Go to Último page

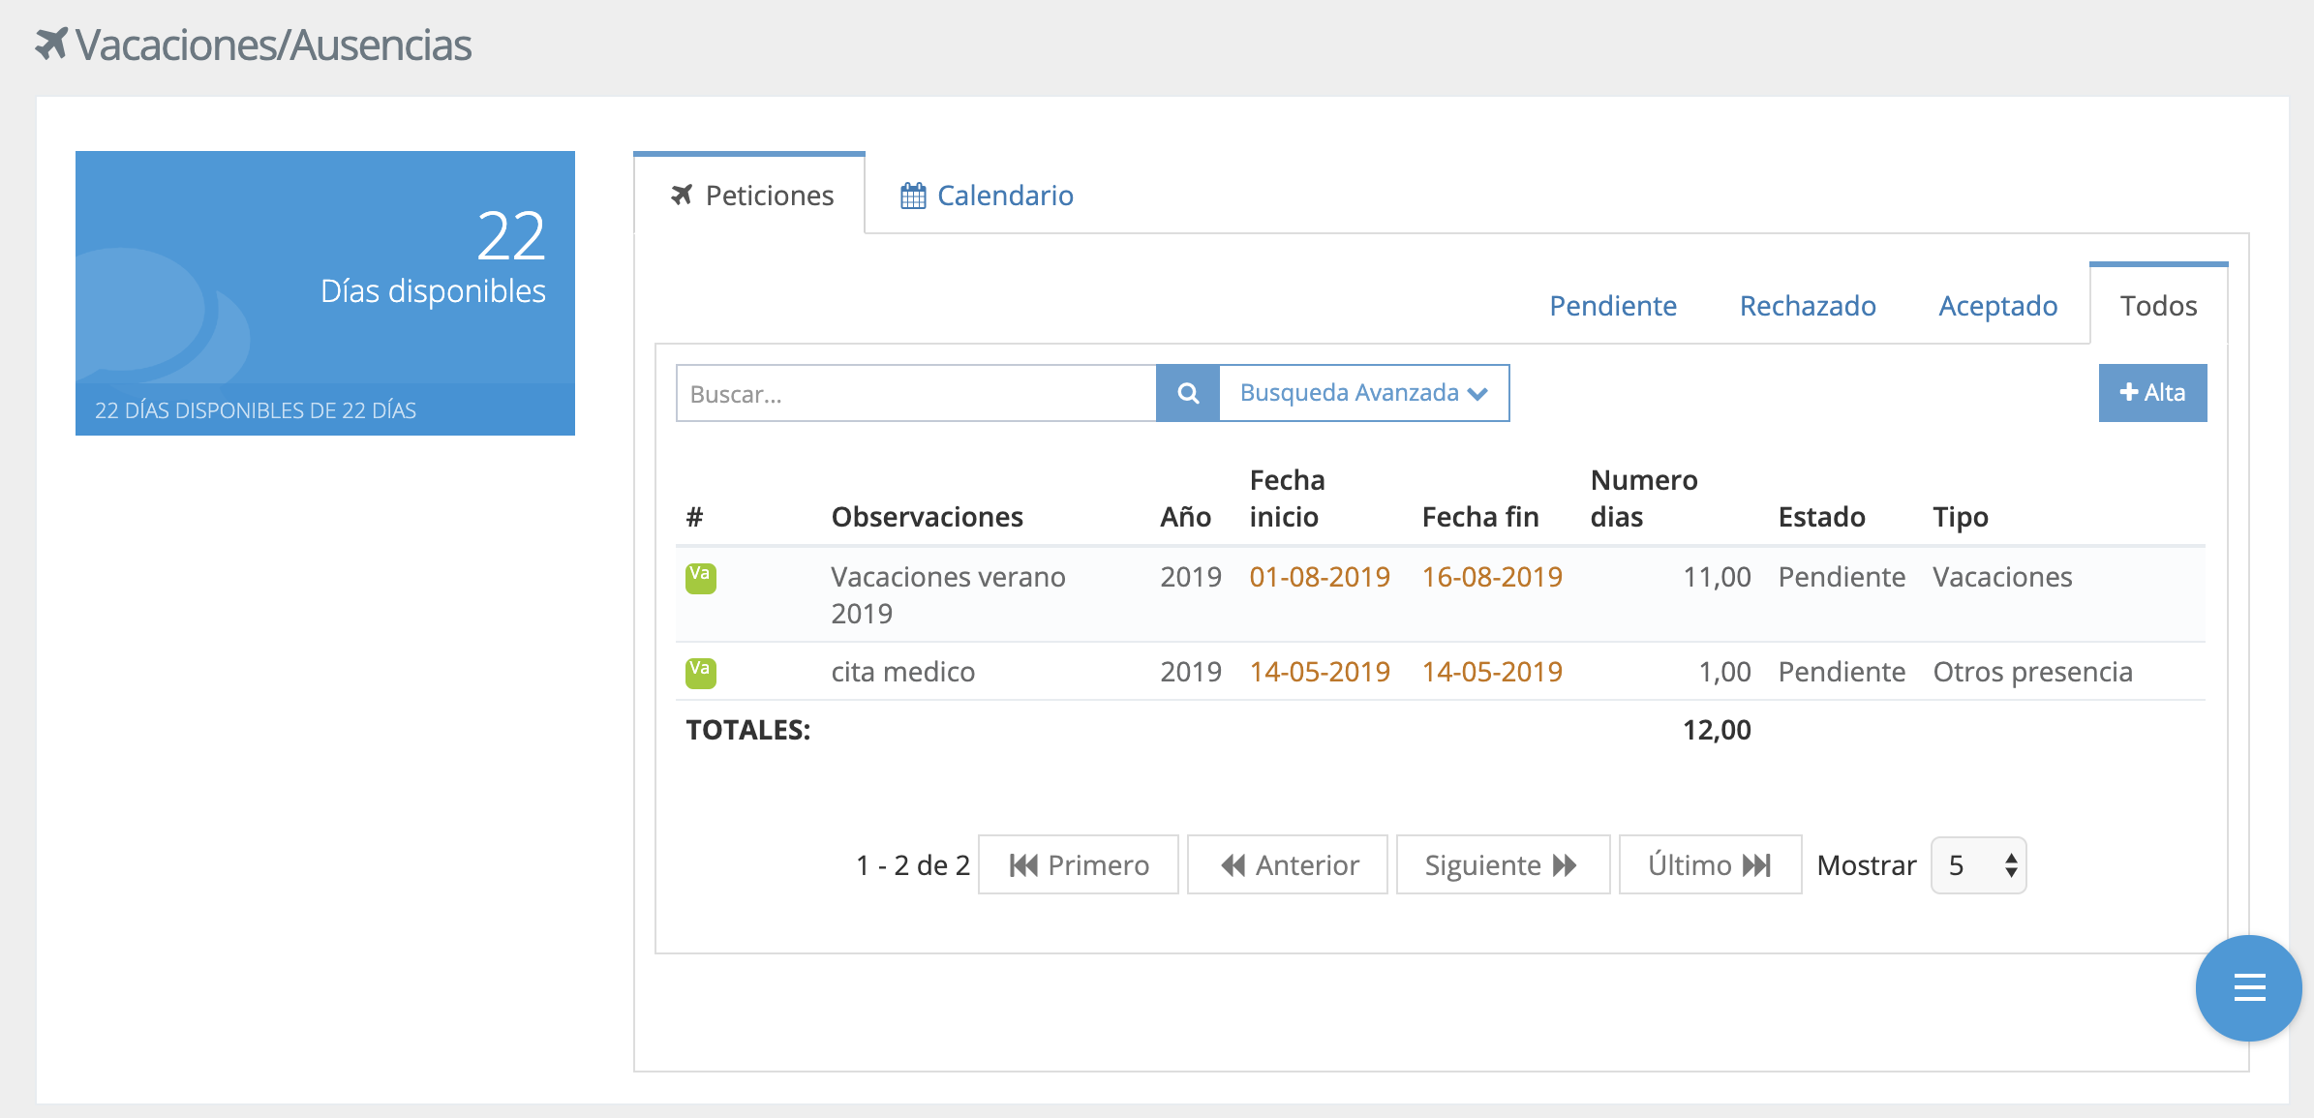1710,865
